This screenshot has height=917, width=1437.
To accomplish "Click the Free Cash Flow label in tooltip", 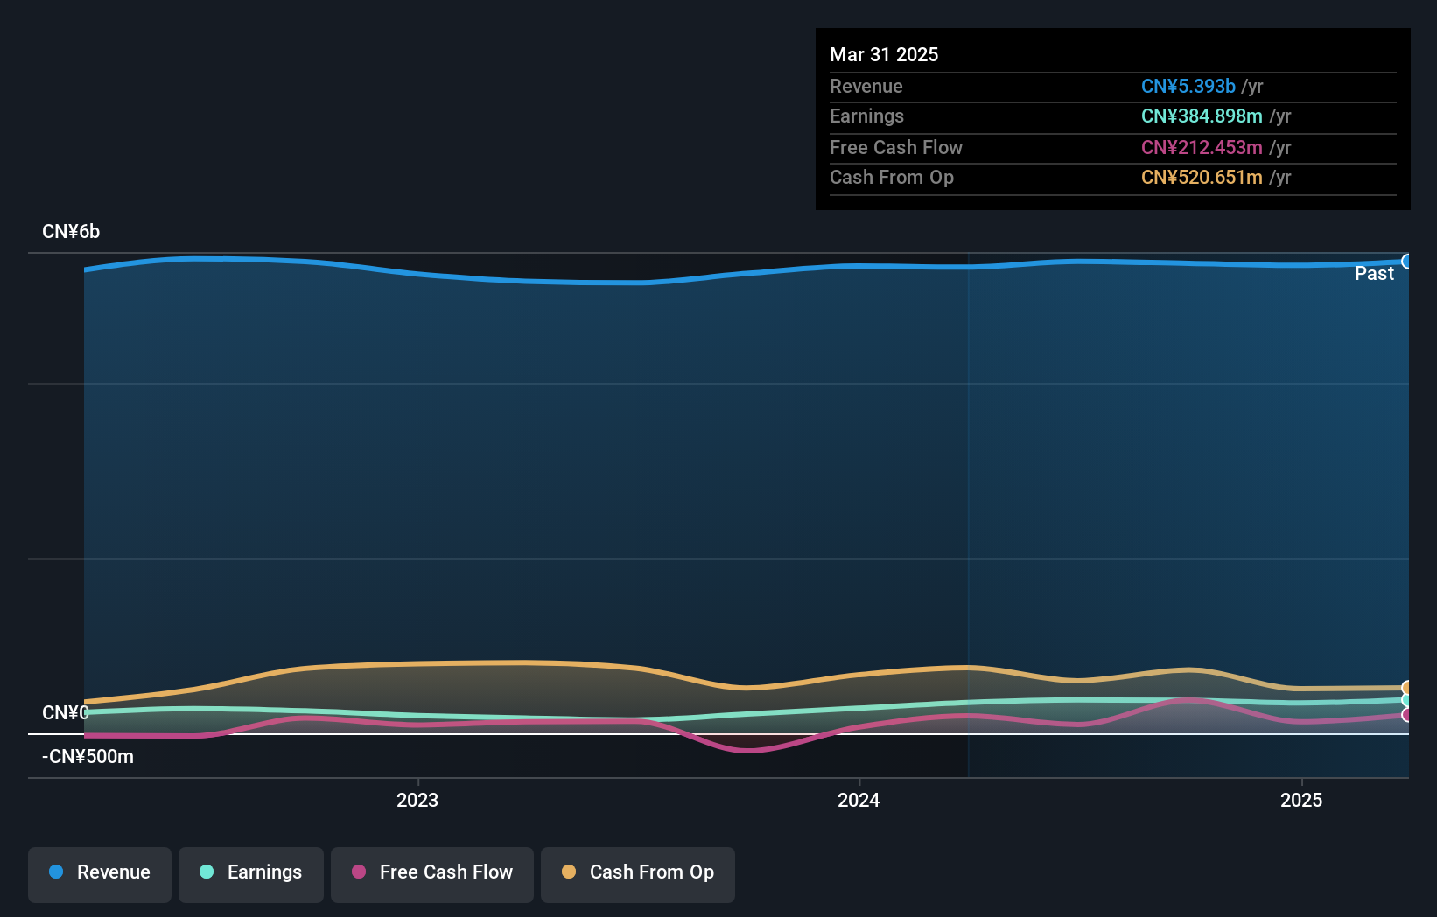I will click(x=896, y=147).
